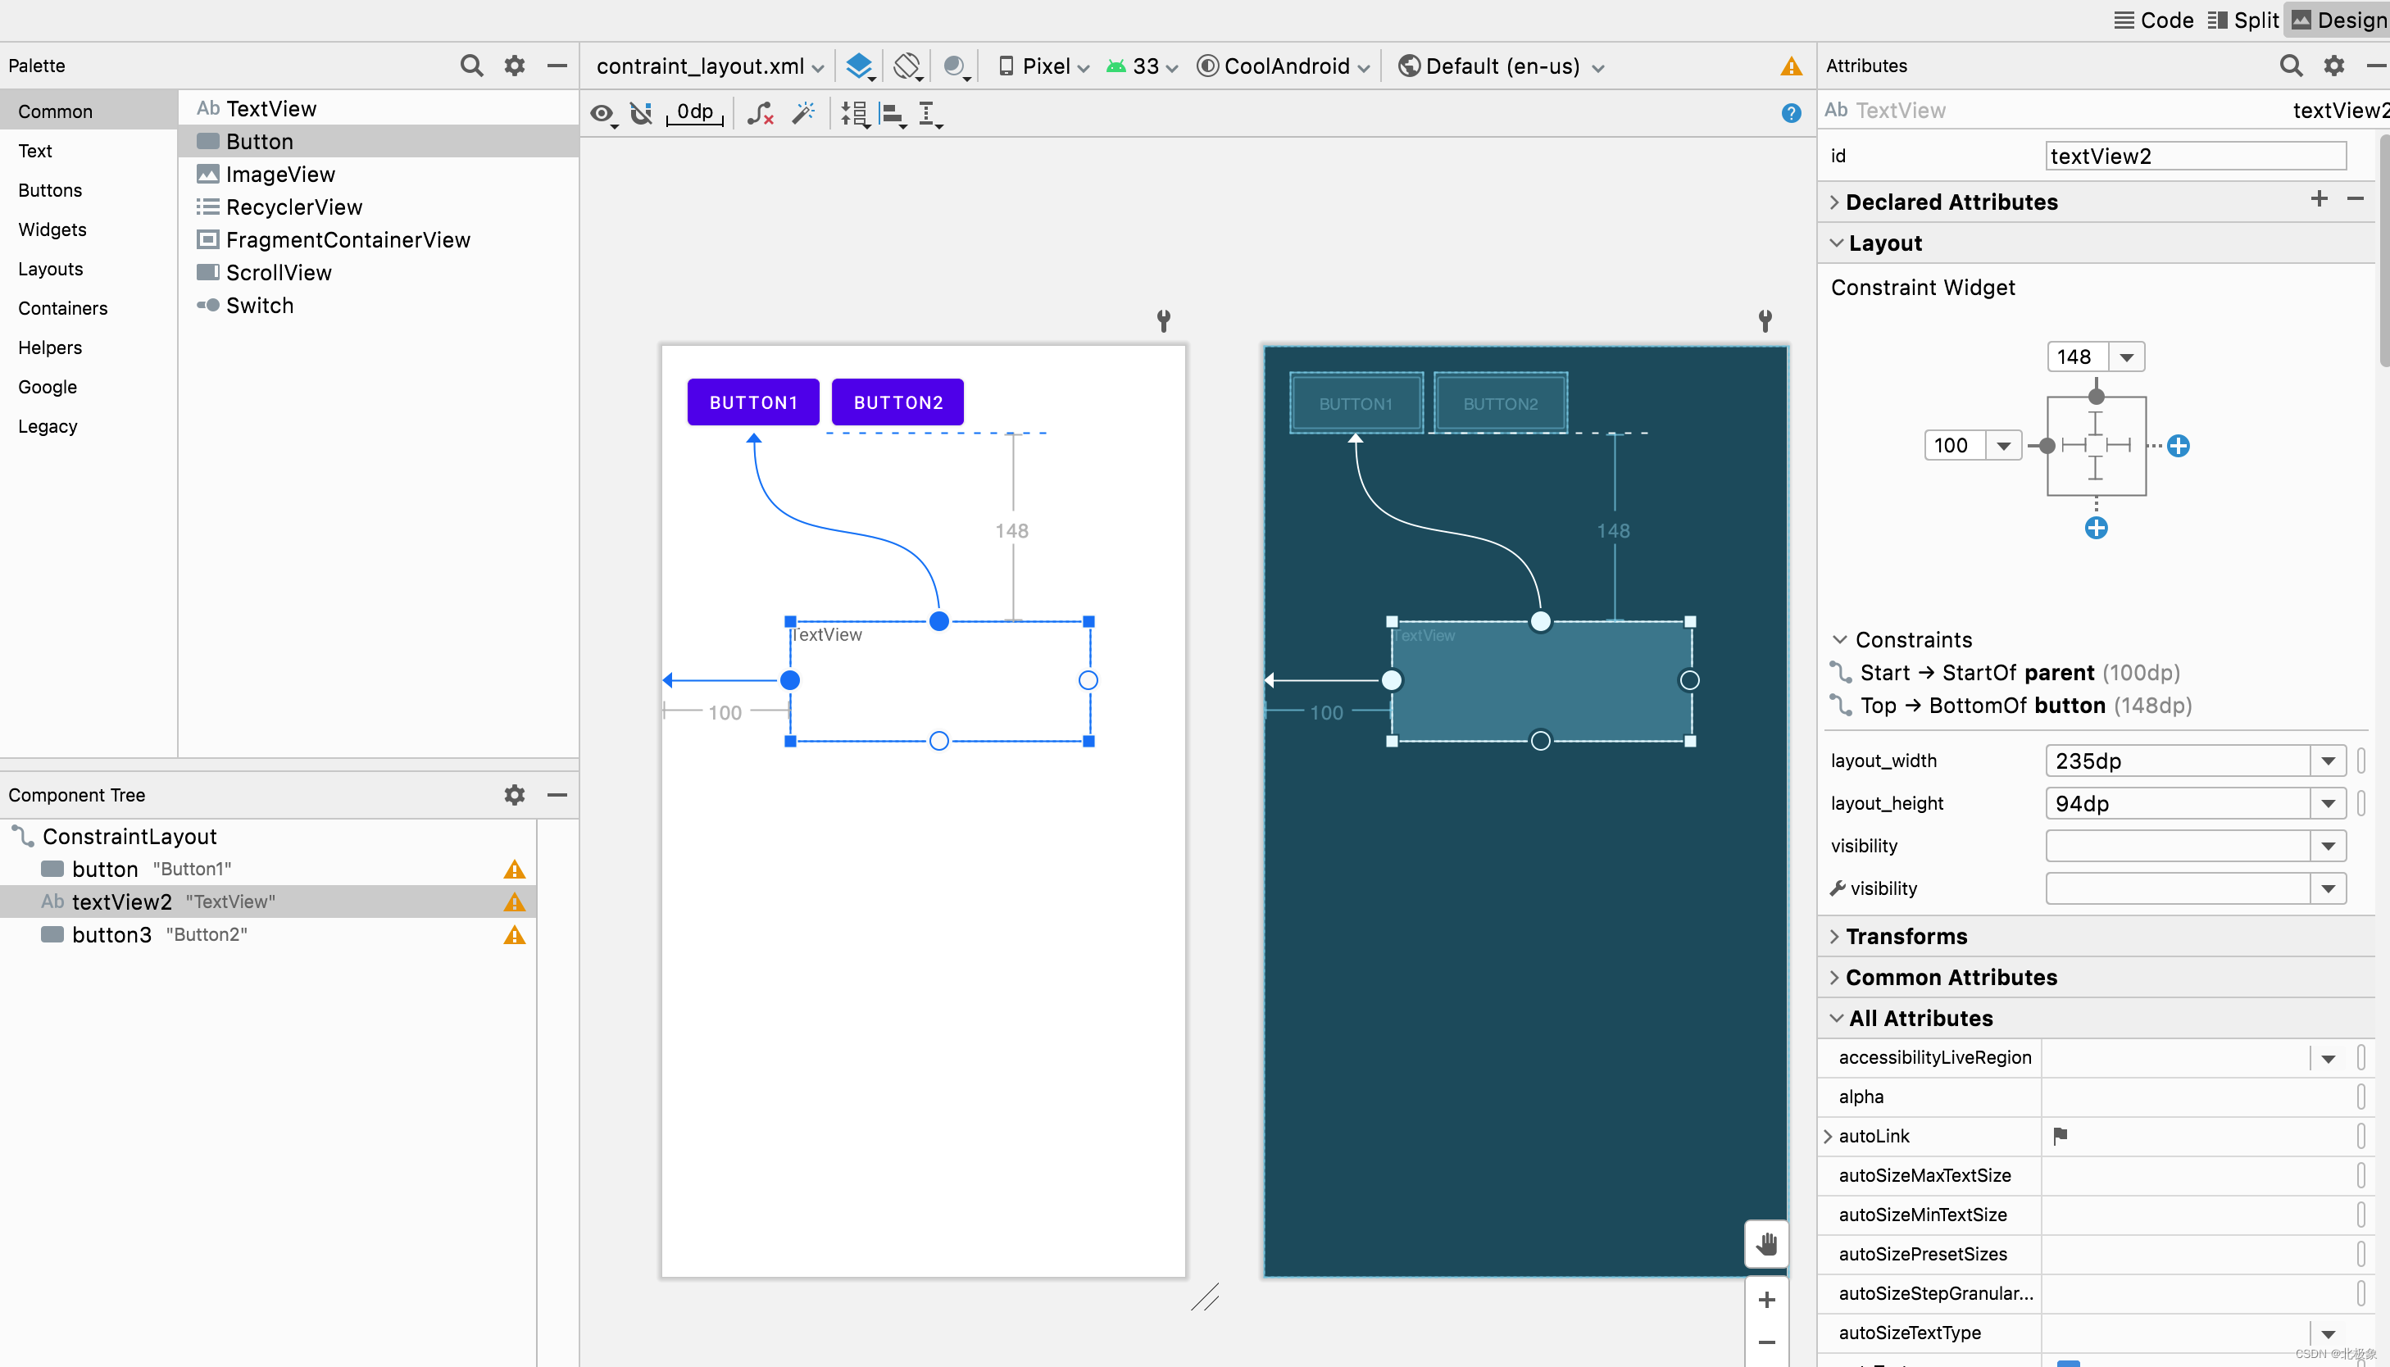This screenshot has height=1367, width=2390.
Task: Search the Palette panel
Action: click(471, 66)
